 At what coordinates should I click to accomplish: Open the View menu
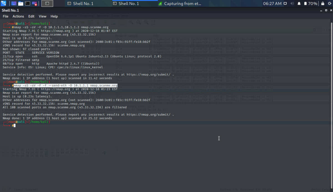[x=42, y=16]
